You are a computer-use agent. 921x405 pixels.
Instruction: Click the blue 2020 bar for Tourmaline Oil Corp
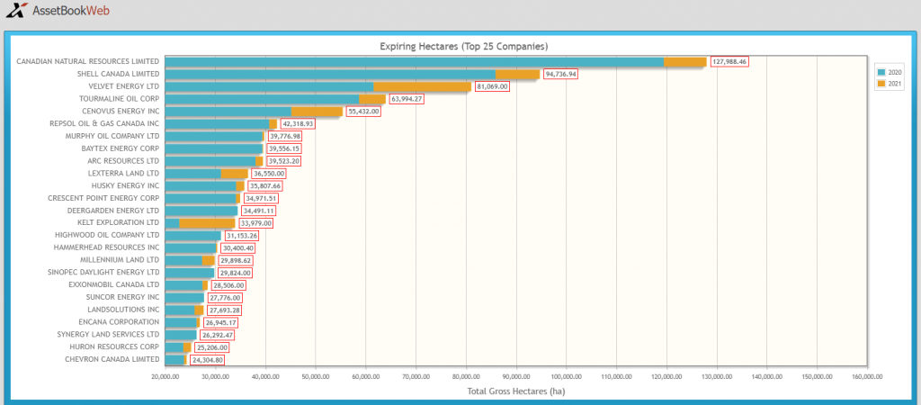click(x=262, y=99)
